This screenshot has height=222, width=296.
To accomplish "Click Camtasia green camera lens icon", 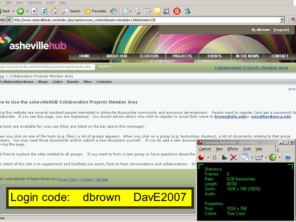I will [273, 157].
